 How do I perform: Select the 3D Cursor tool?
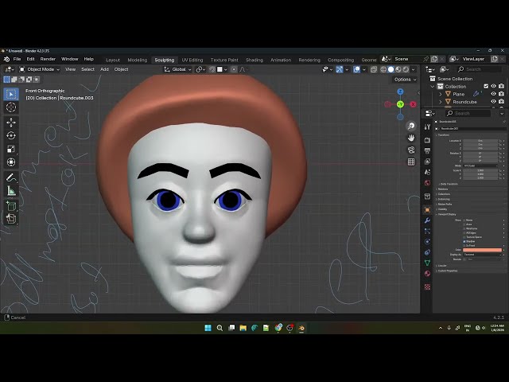pos(11,107)
